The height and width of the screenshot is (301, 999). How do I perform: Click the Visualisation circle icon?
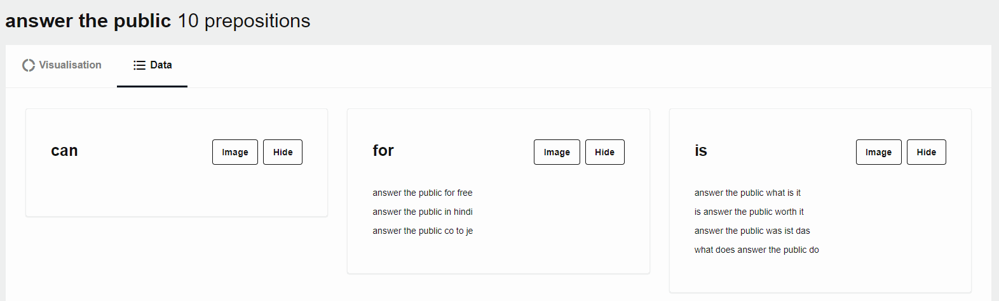(x=29, y=65)
